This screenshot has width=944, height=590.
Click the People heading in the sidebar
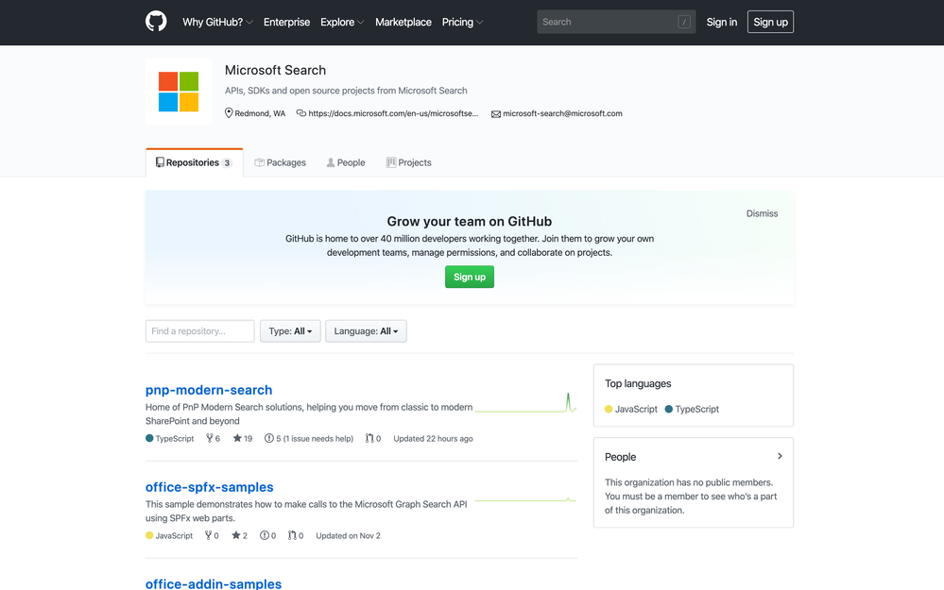point(620,457)
